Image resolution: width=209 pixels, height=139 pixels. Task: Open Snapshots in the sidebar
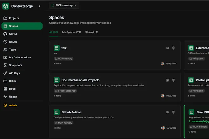pyautogui.click(x=22, y=65)
